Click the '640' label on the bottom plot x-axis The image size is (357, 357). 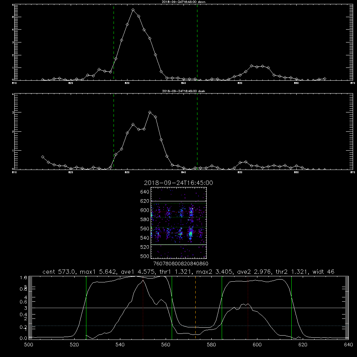(x=348, y=345)
